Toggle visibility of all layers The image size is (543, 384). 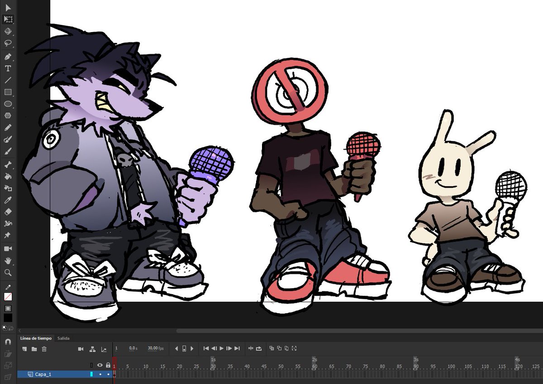click(100, 365)
